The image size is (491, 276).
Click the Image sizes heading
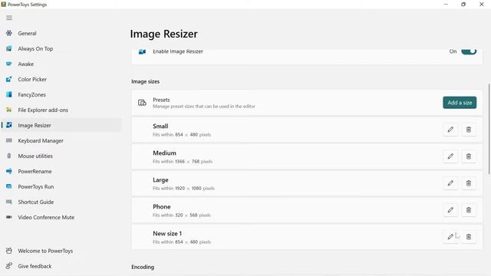pos(145,81)
